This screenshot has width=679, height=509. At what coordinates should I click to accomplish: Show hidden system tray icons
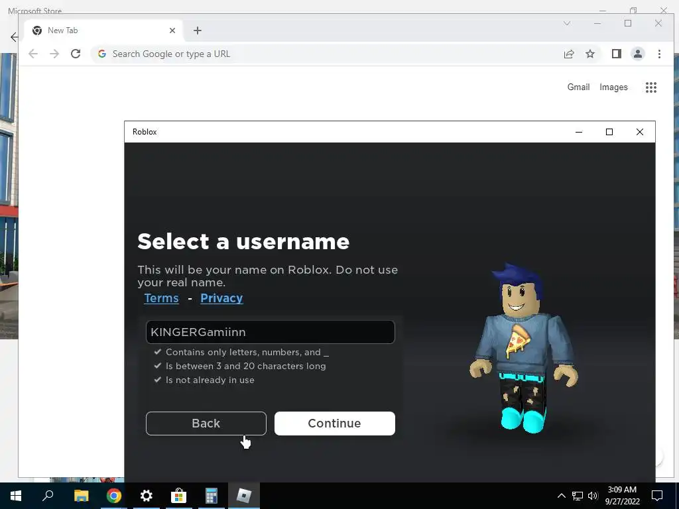pos(561,496)
